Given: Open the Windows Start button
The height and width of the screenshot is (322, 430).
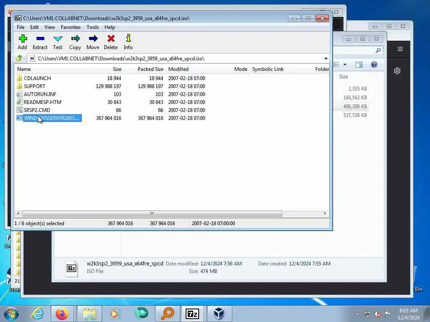Looking at the screenshot, I should [11, 314].
